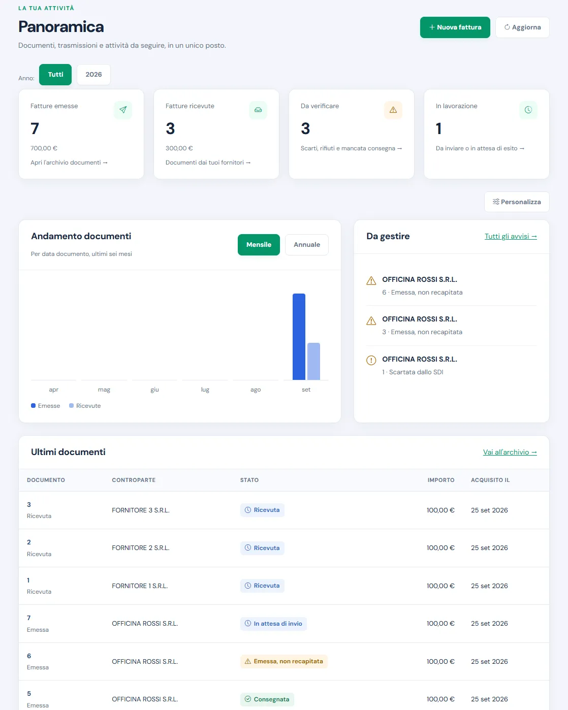The image size is (568, 710).
Task: Click exclamation circle icon beside 'Scartata dallo SDI' alert
Action: [371, 360]
